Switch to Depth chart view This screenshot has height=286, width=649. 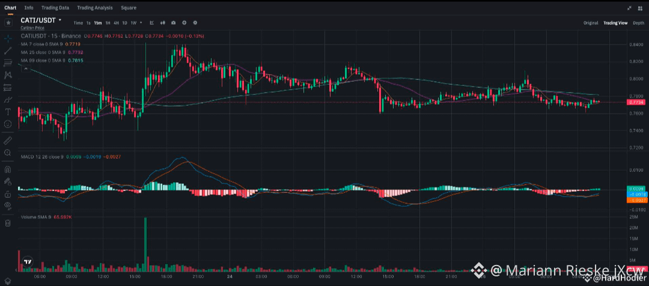pos(638,23)
